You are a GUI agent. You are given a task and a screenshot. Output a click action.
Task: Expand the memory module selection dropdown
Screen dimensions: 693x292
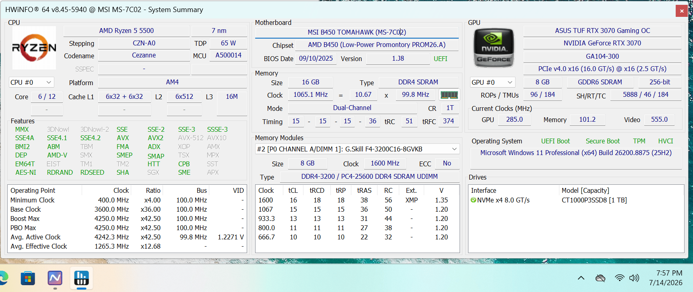357,149
